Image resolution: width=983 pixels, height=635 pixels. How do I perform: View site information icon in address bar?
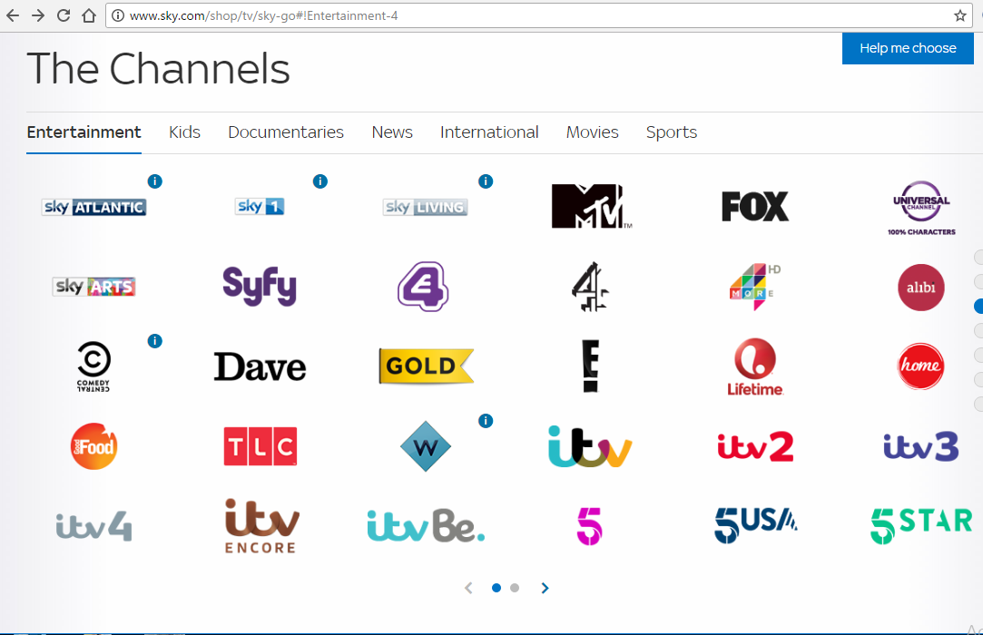coord(118,15)
